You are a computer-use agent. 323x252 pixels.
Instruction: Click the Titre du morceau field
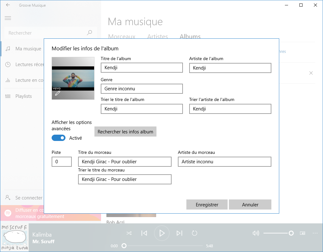coord(125,162)
